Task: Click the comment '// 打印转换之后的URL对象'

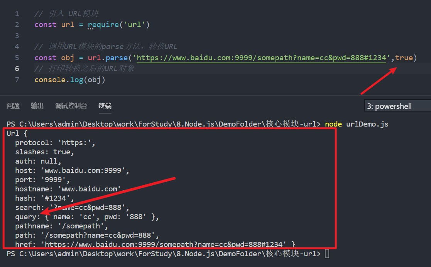Action: (85, 68)
